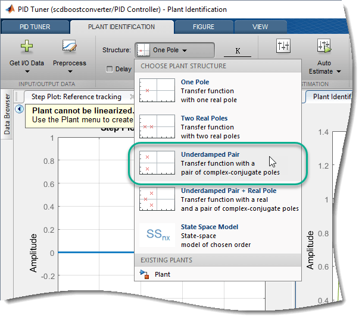362x320 pixels.
Task: Expand the Get I/O Data dropdown arrow
Action: point(27,72)
